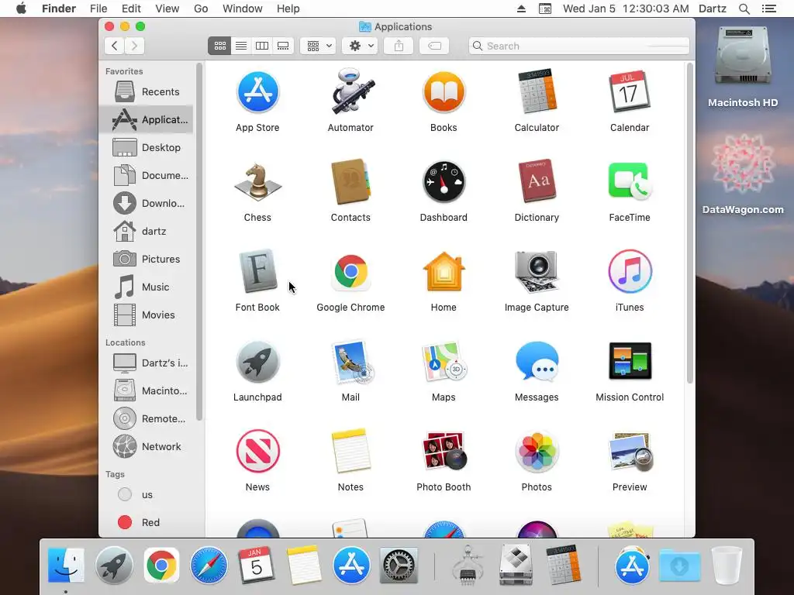Select the FaceTime app icon
Viewport: 794px width, 595px height.
point(630,182)
